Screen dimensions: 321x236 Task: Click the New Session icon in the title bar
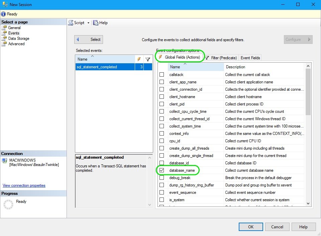pyautogui.click(x=5, y=4)
